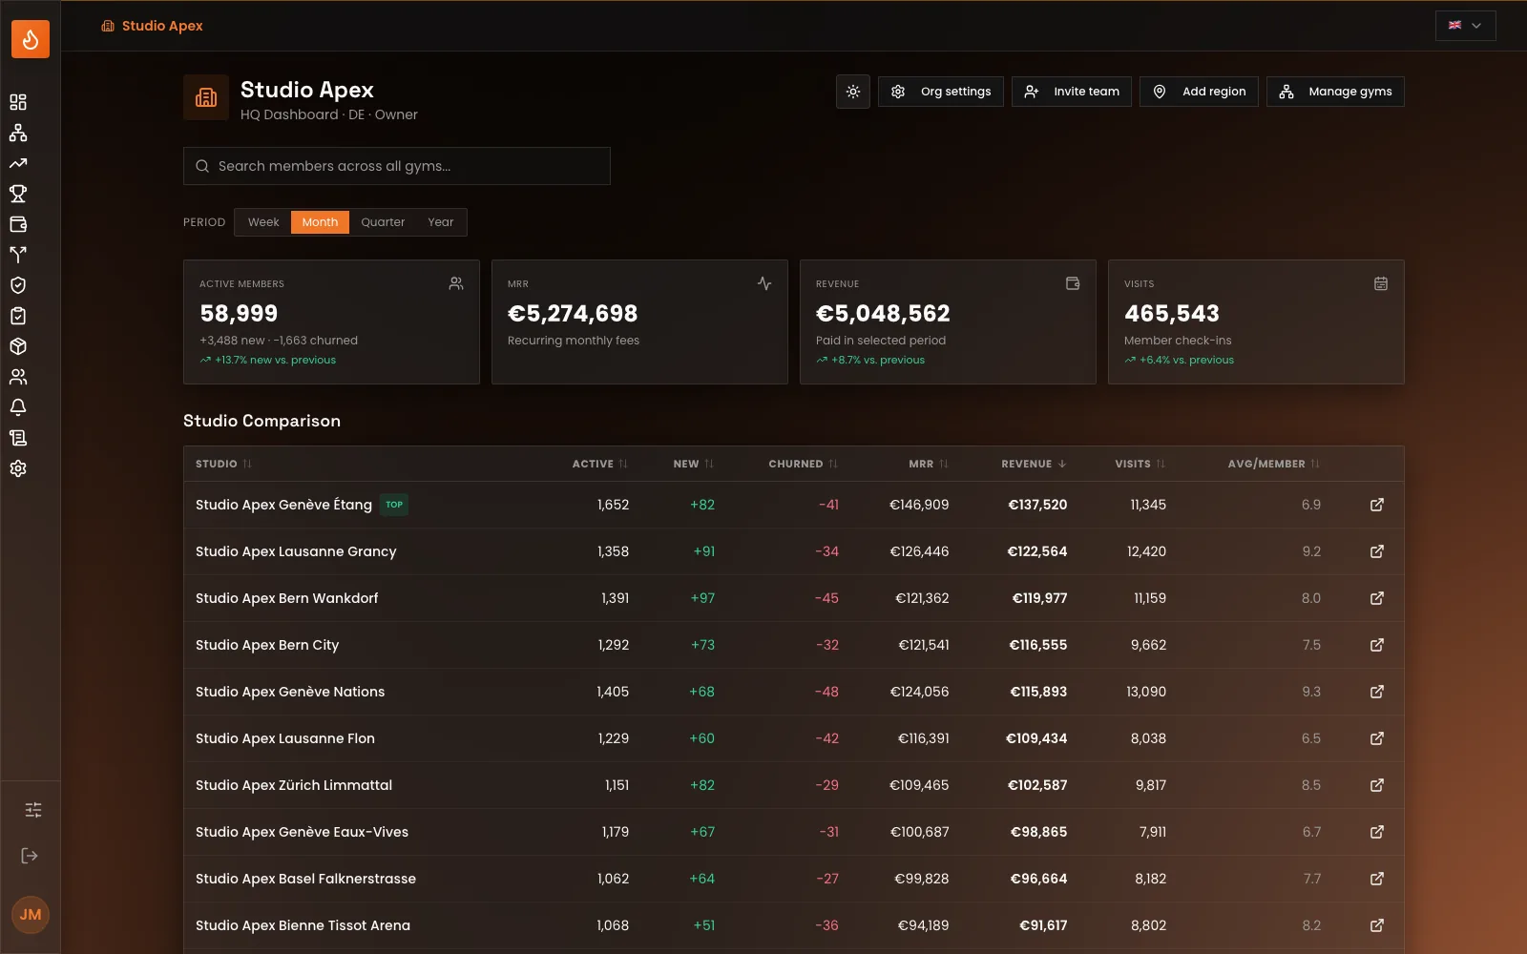Sort table by Active column

point(599,464)
